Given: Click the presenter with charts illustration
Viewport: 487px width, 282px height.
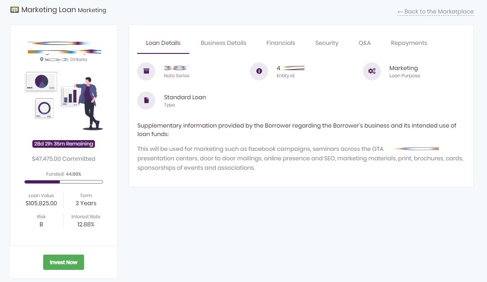Looking at the screenshot, I should (63, 101).
